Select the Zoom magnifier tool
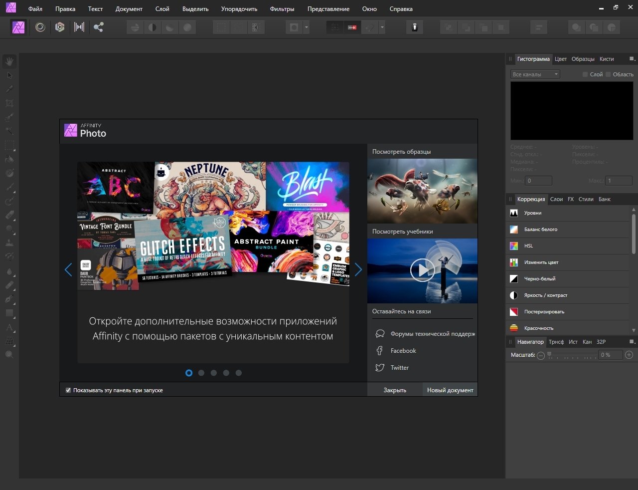Viewport: 638px width, 490px height. point(9,355)
